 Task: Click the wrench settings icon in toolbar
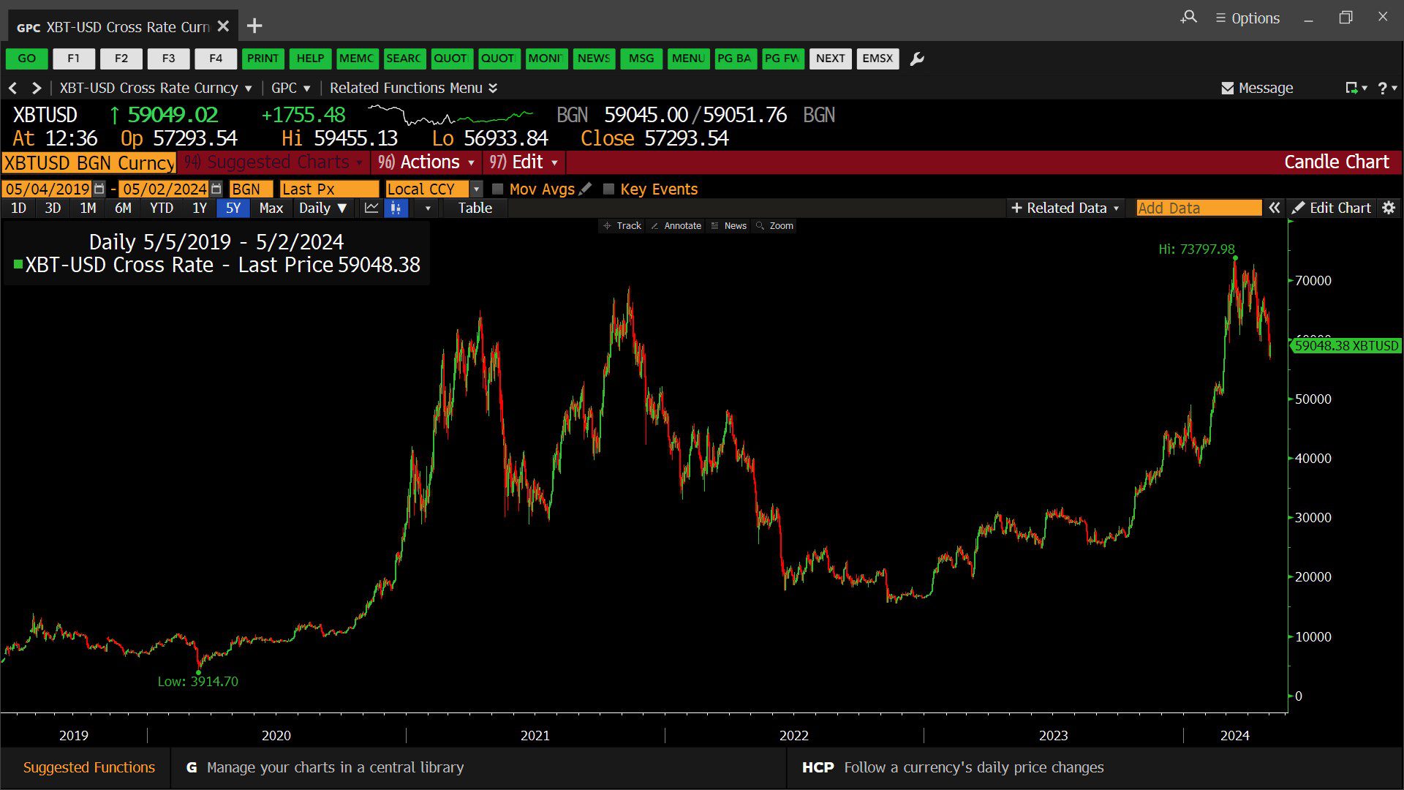tap(916, 59)
